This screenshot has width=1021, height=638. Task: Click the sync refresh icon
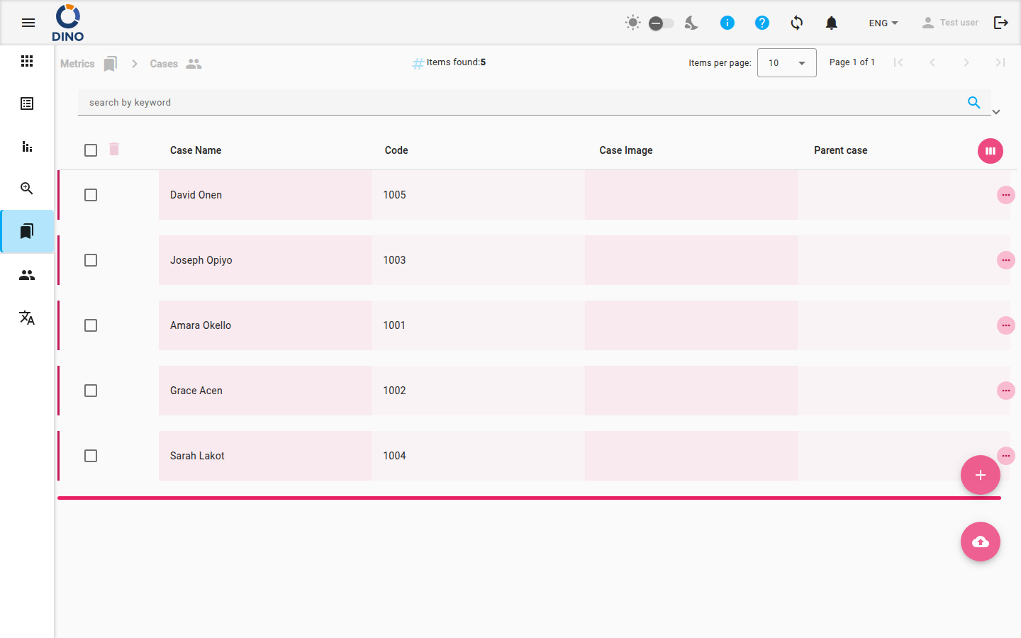797,23
